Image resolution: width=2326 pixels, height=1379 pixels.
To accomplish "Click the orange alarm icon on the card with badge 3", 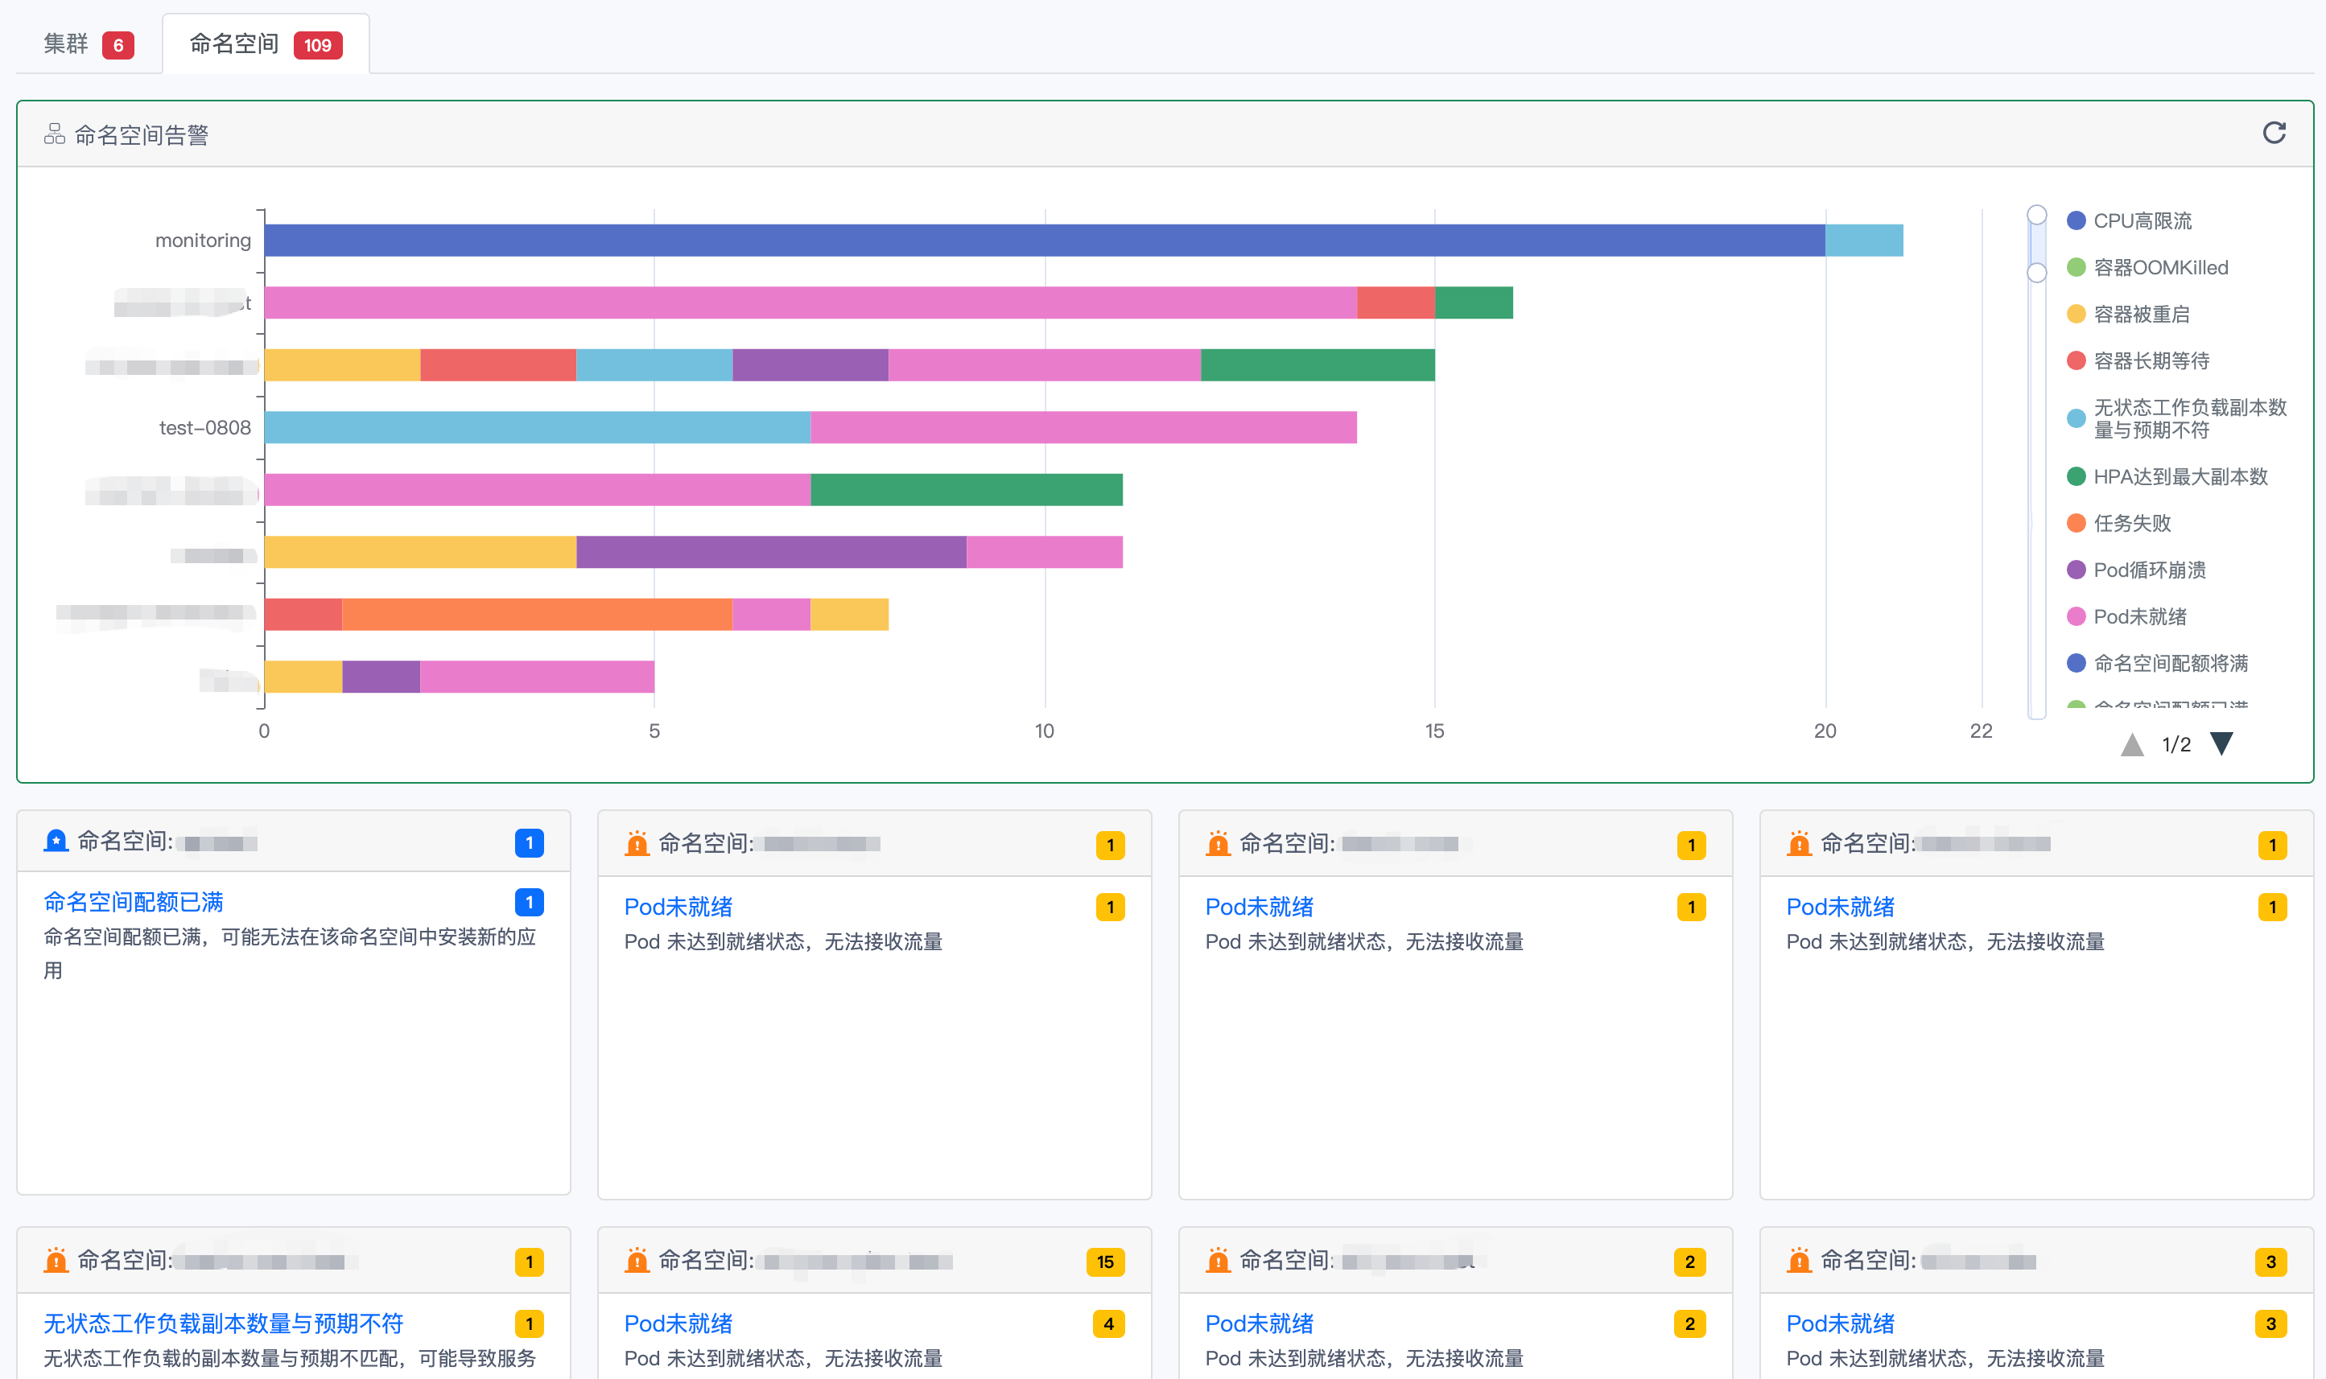I will pyautogui.click(x=1798, y=1261).
